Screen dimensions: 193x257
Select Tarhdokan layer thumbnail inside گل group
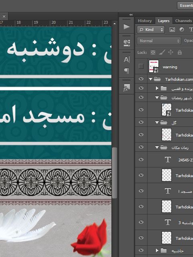click(166, 135)
